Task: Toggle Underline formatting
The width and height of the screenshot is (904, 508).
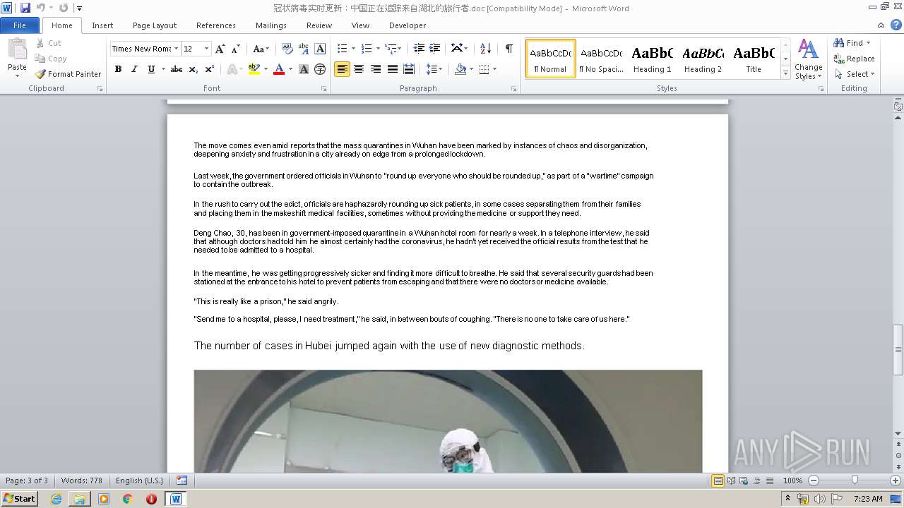Action: [151, 69]
